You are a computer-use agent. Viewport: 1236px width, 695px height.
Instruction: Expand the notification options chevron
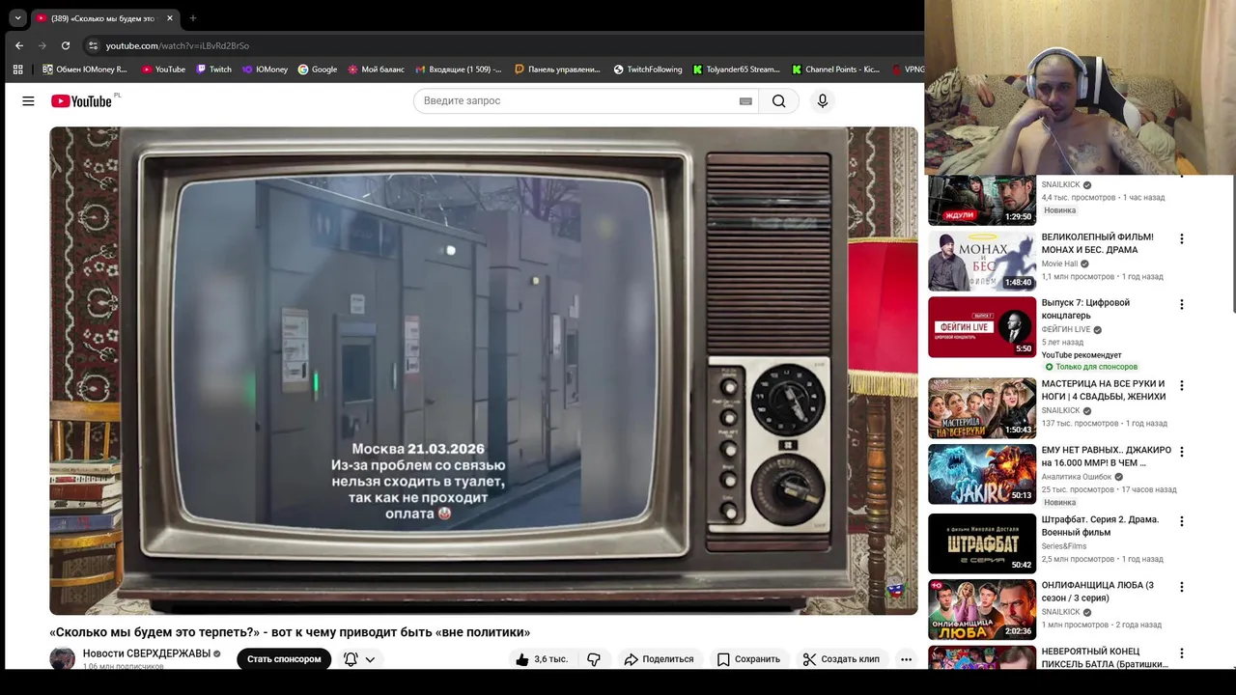370,660
